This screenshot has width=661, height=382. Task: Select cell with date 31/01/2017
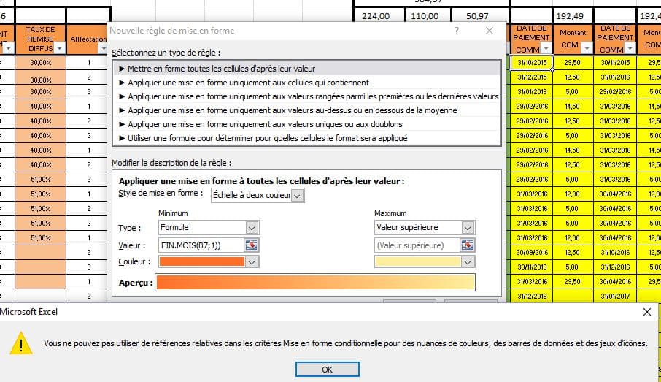point(615,297)
